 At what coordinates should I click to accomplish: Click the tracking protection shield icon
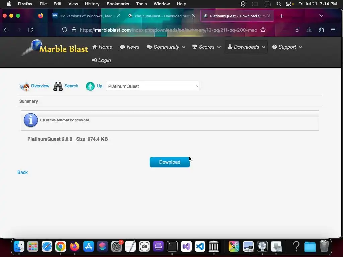click(x=65, y=30)
